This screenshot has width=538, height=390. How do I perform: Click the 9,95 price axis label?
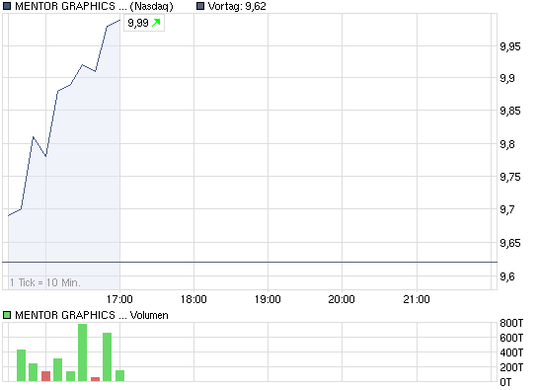(x=509, y=46)
